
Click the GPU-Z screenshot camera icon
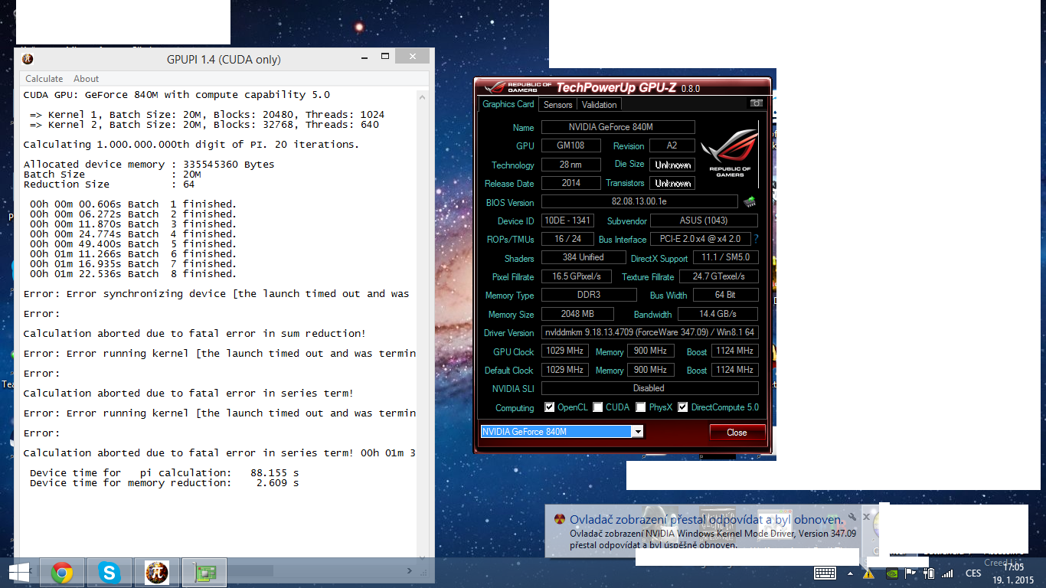pyautogui.click(x=756, y=103)
